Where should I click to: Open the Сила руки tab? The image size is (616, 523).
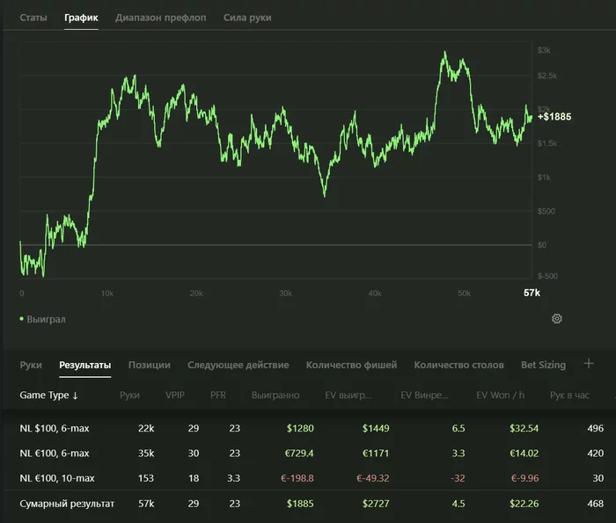click(x=247, y=18)
